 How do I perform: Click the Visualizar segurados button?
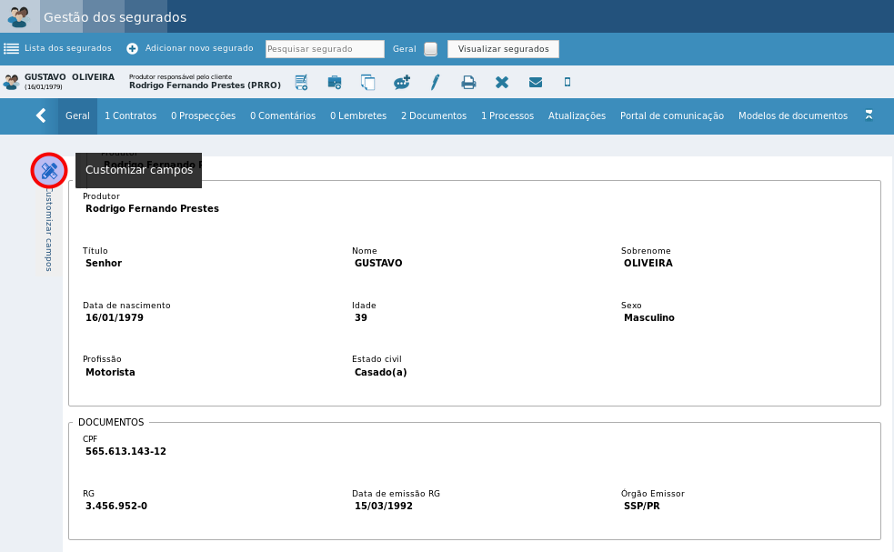[504, 49]
